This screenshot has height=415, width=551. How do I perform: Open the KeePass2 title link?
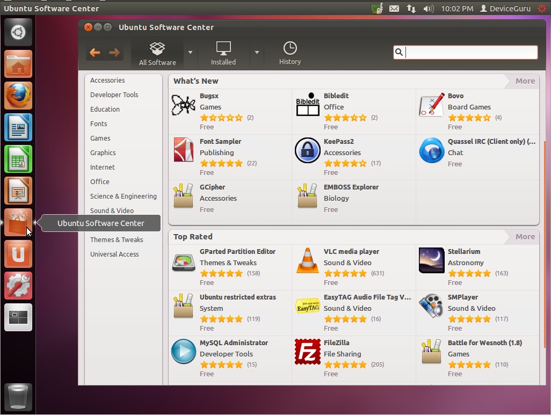tap(339, 142)
